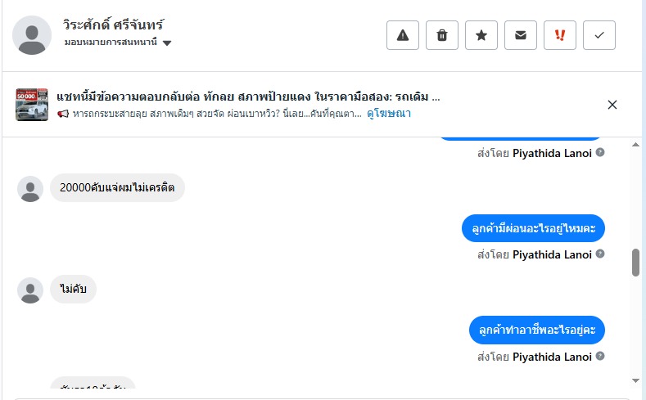Star this conversation as follow-up
This screenshot has height=400, width=646.
[x=481, y=35]
